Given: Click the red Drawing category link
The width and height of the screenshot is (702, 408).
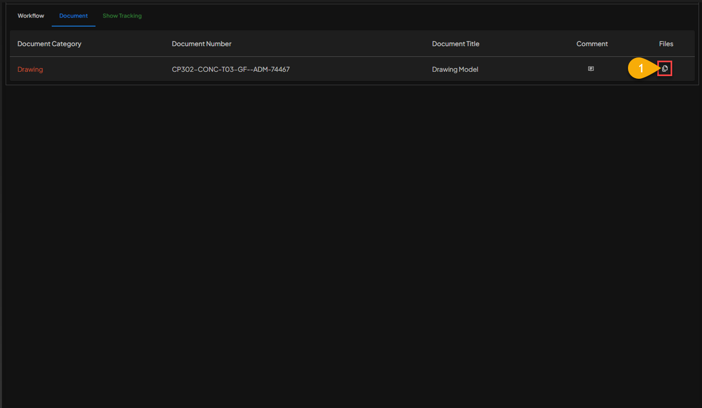Looking at the screenshot, I should (30, 69).
